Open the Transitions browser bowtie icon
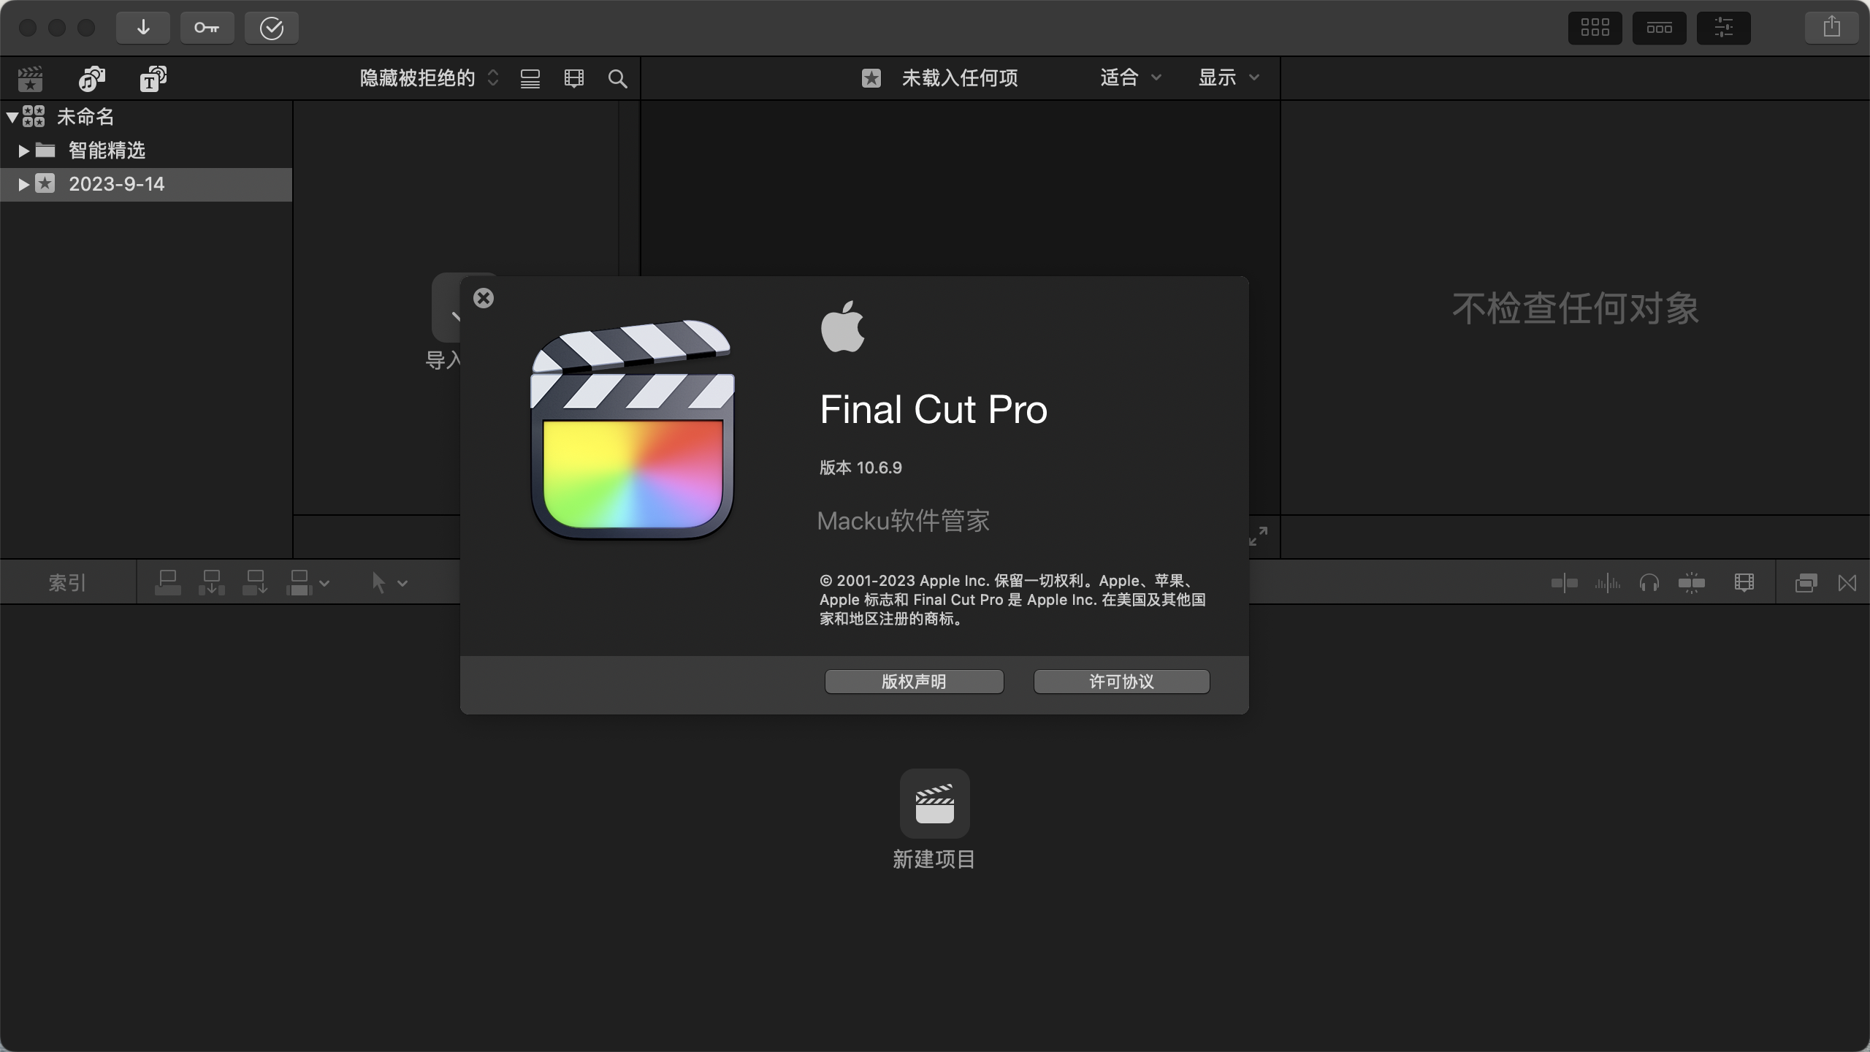This screenshot has width=1870, height=1052. (1847, 583)
